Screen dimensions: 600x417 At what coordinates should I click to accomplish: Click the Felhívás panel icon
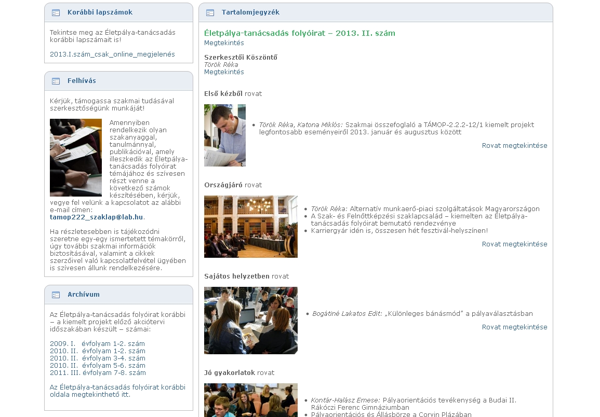click(x=56, y=81)
